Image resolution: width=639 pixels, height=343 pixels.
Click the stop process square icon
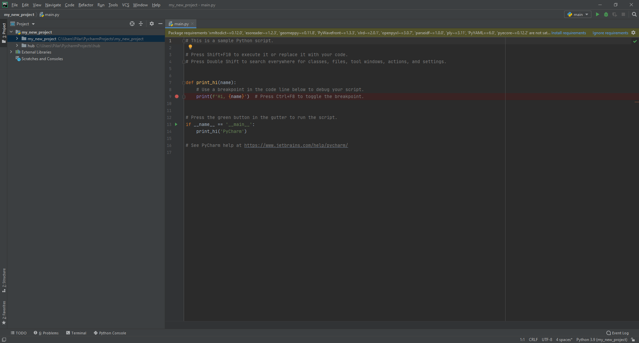(x=623, y=14)
